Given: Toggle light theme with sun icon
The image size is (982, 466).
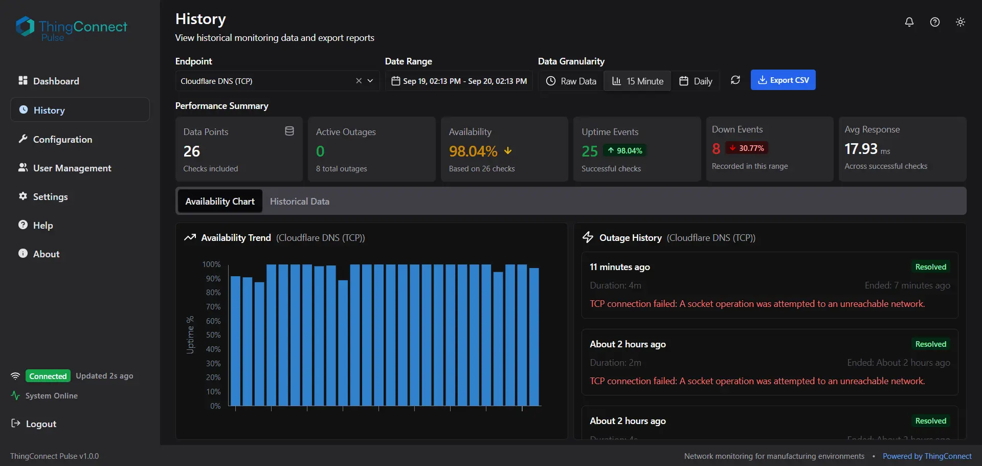Looking at the screenshot, I should click(960, 22).
